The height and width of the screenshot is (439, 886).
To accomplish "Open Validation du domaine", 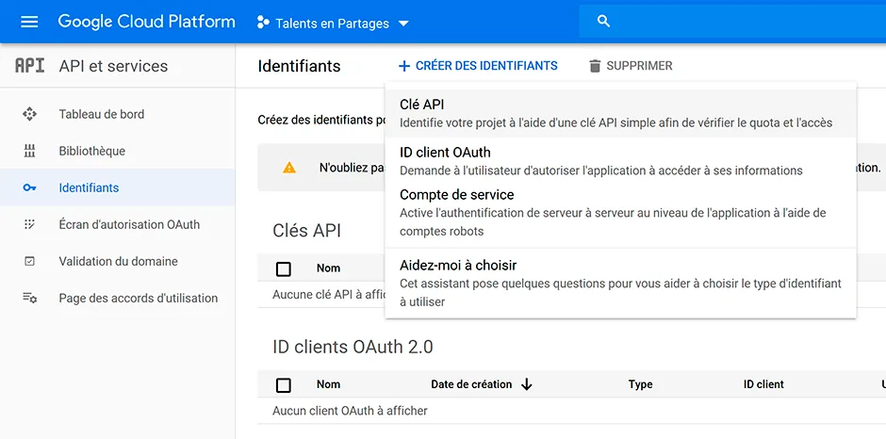I will click(118, 261).
